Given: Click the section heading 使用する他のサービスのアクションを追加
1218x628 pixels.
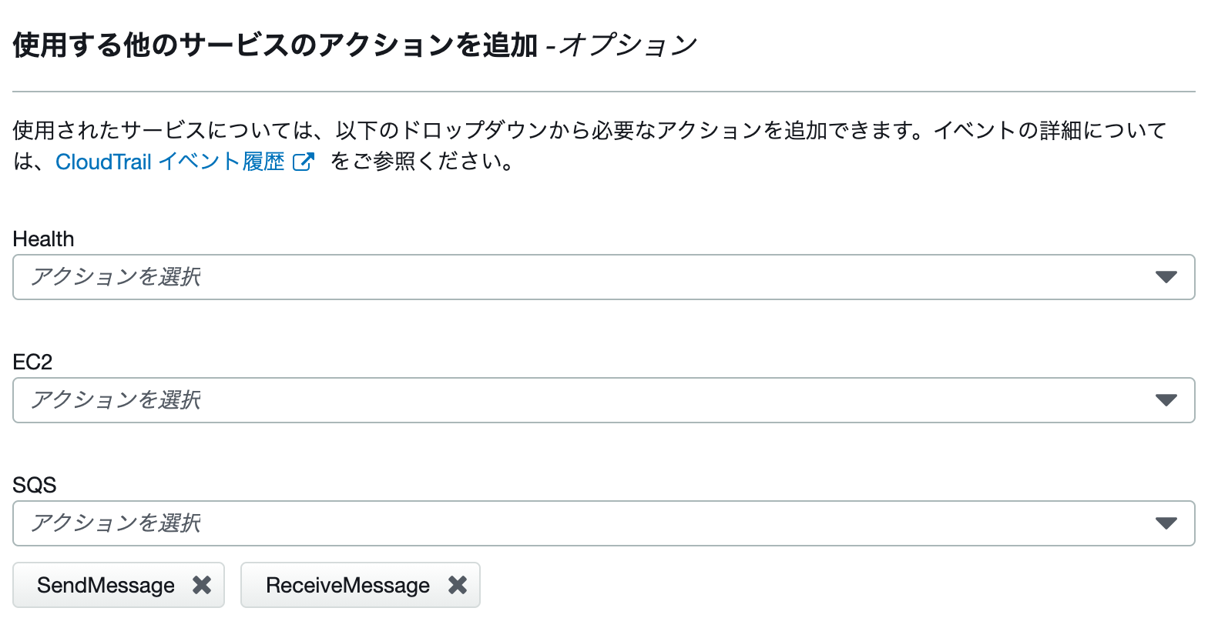Looking at the screenshot, I should 274,45.
